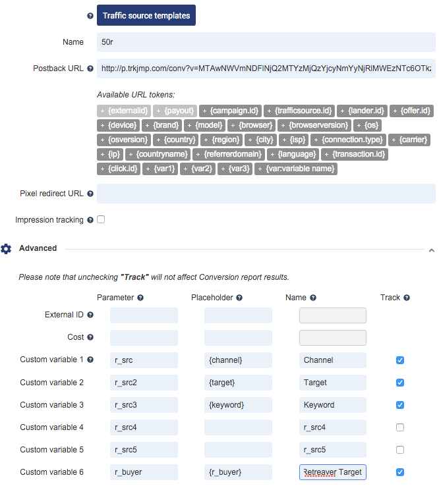Enable the Impression tracking checkbox
The width and height of the screenshot is (439, 486).
pyautogui.click(x=101, y=219)
